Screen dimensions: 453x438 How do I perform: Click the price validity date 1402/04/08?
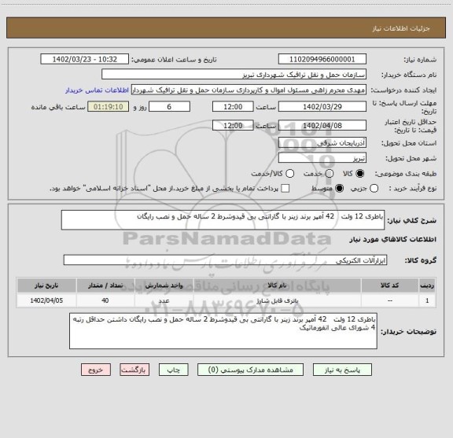click(x=322, y=125)
